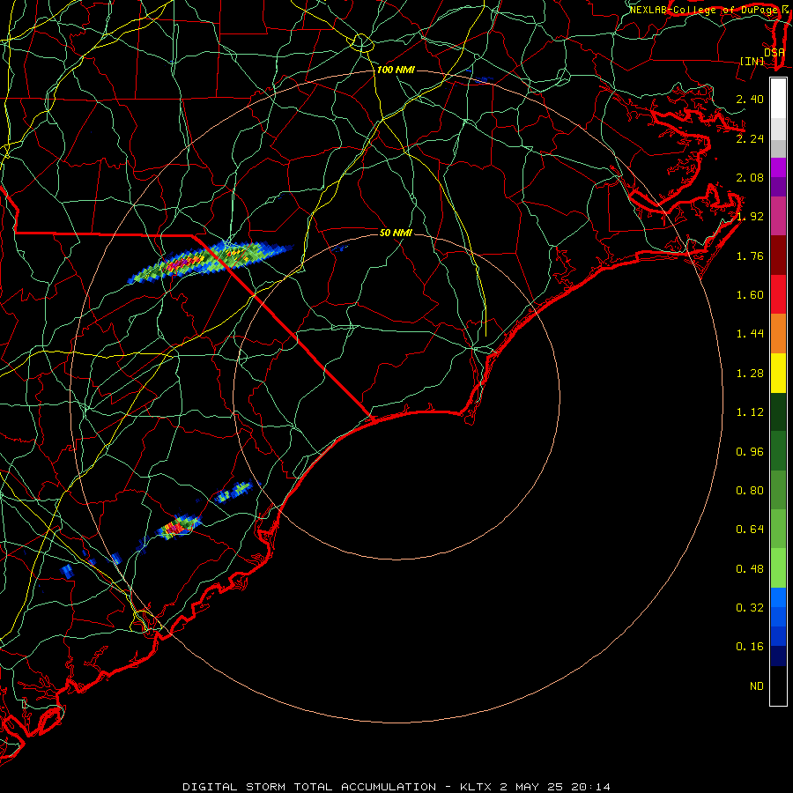The width and height of the screenshot is (793, 793).
Task: Click the orange legend color swatch
Action: (778, 334)
